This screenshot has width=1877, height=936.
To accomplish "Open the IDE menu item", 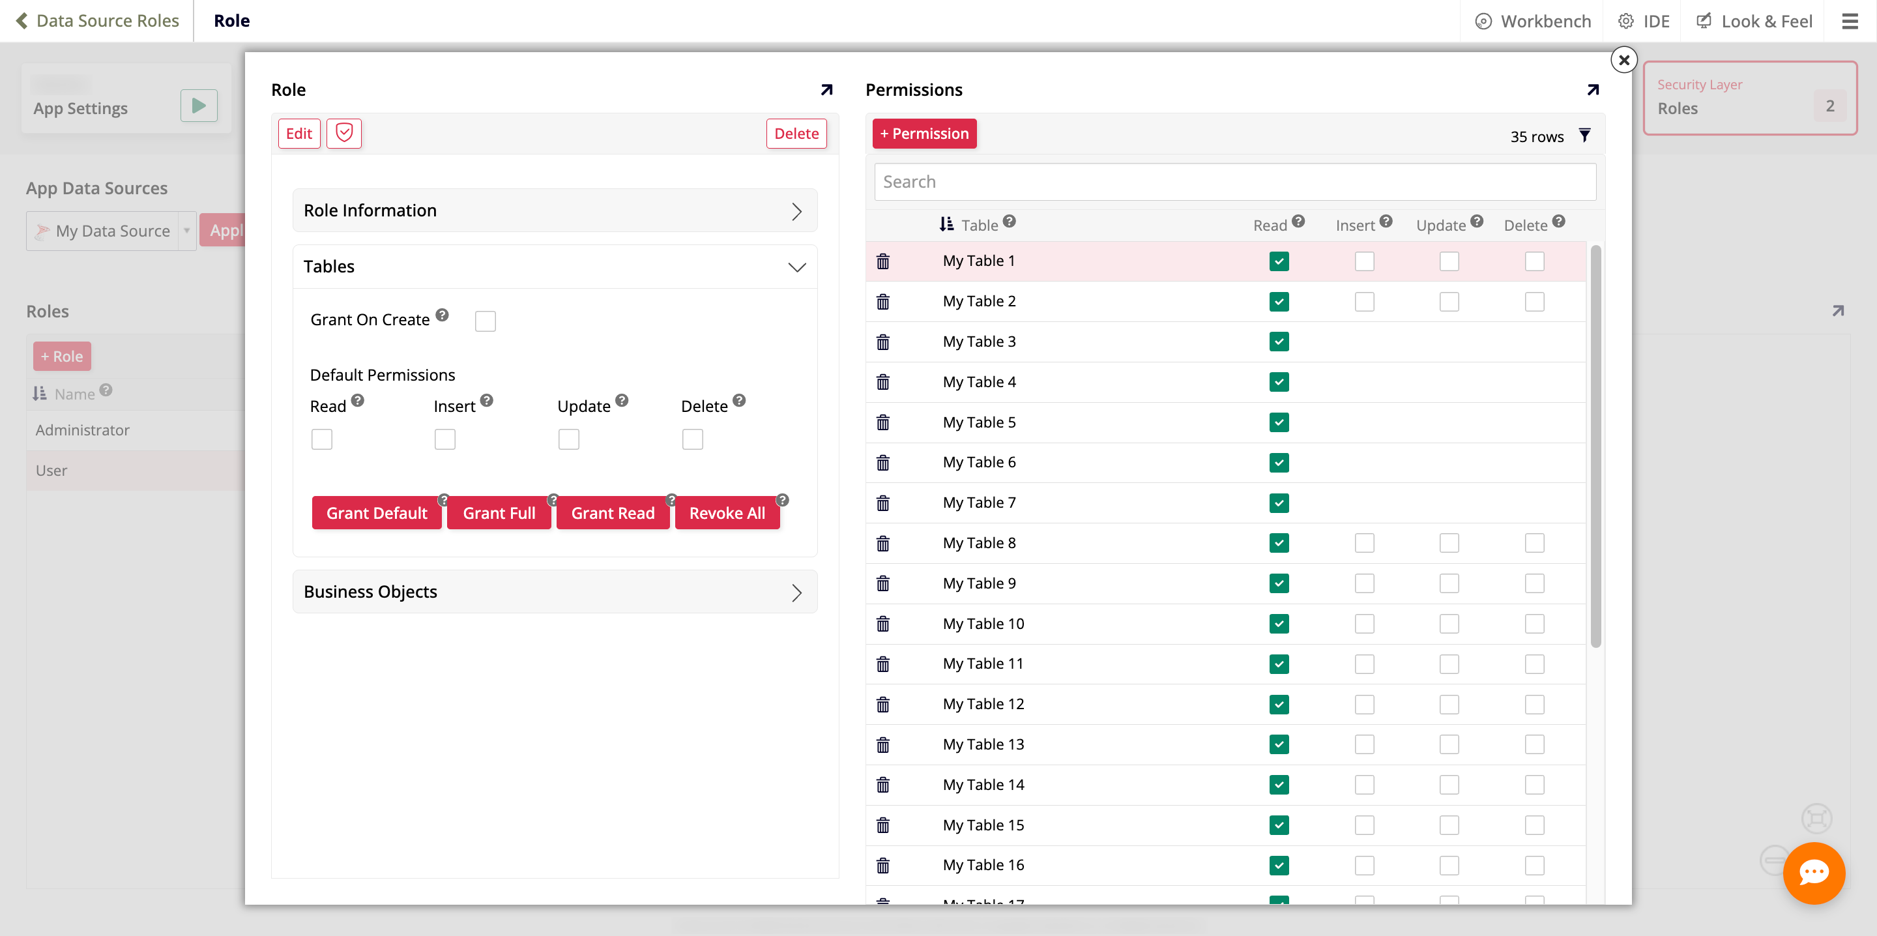I will pyautogui.click(x=1644, y=21).
